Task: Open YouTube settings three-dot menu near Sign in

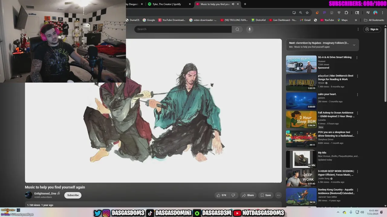Action: 358,29
